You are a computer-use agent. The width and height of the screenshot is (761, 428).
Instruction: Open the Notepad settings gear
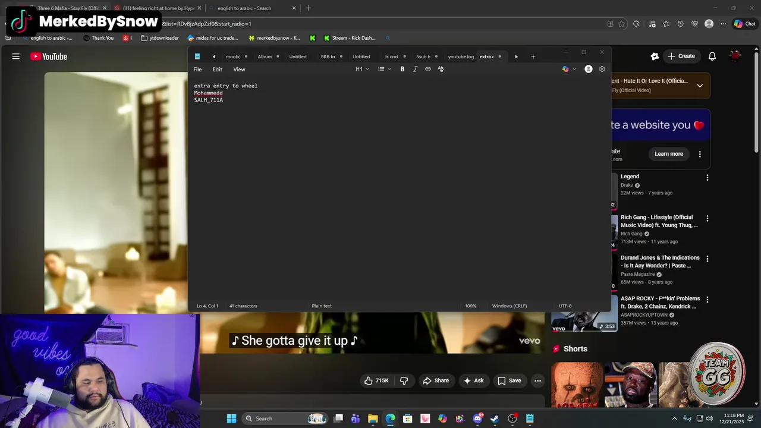pos(602,69)
